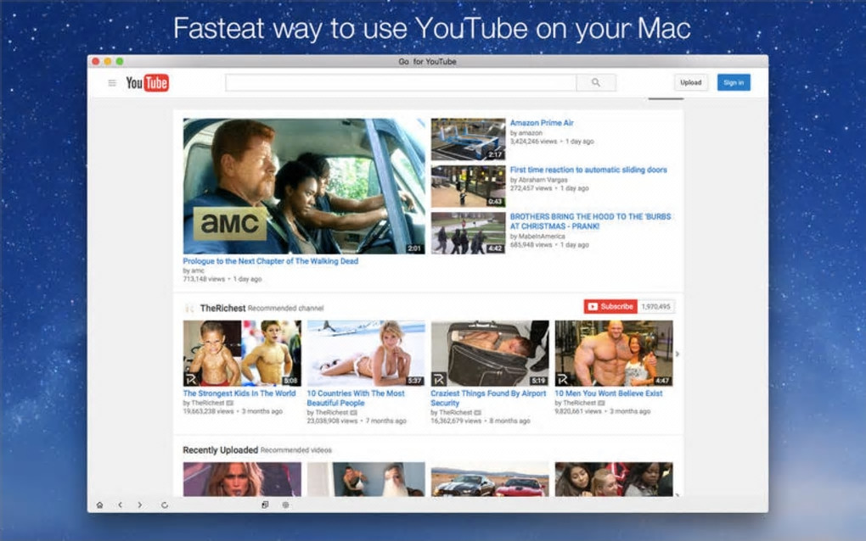
Task: Open the Recently Uploaded thumbnail with bearded man
Action: 366,479
